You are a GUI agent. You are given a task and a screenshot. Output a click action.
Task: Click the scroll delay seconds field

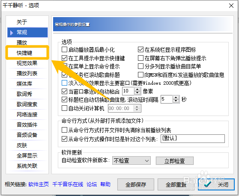click(167, 99)
